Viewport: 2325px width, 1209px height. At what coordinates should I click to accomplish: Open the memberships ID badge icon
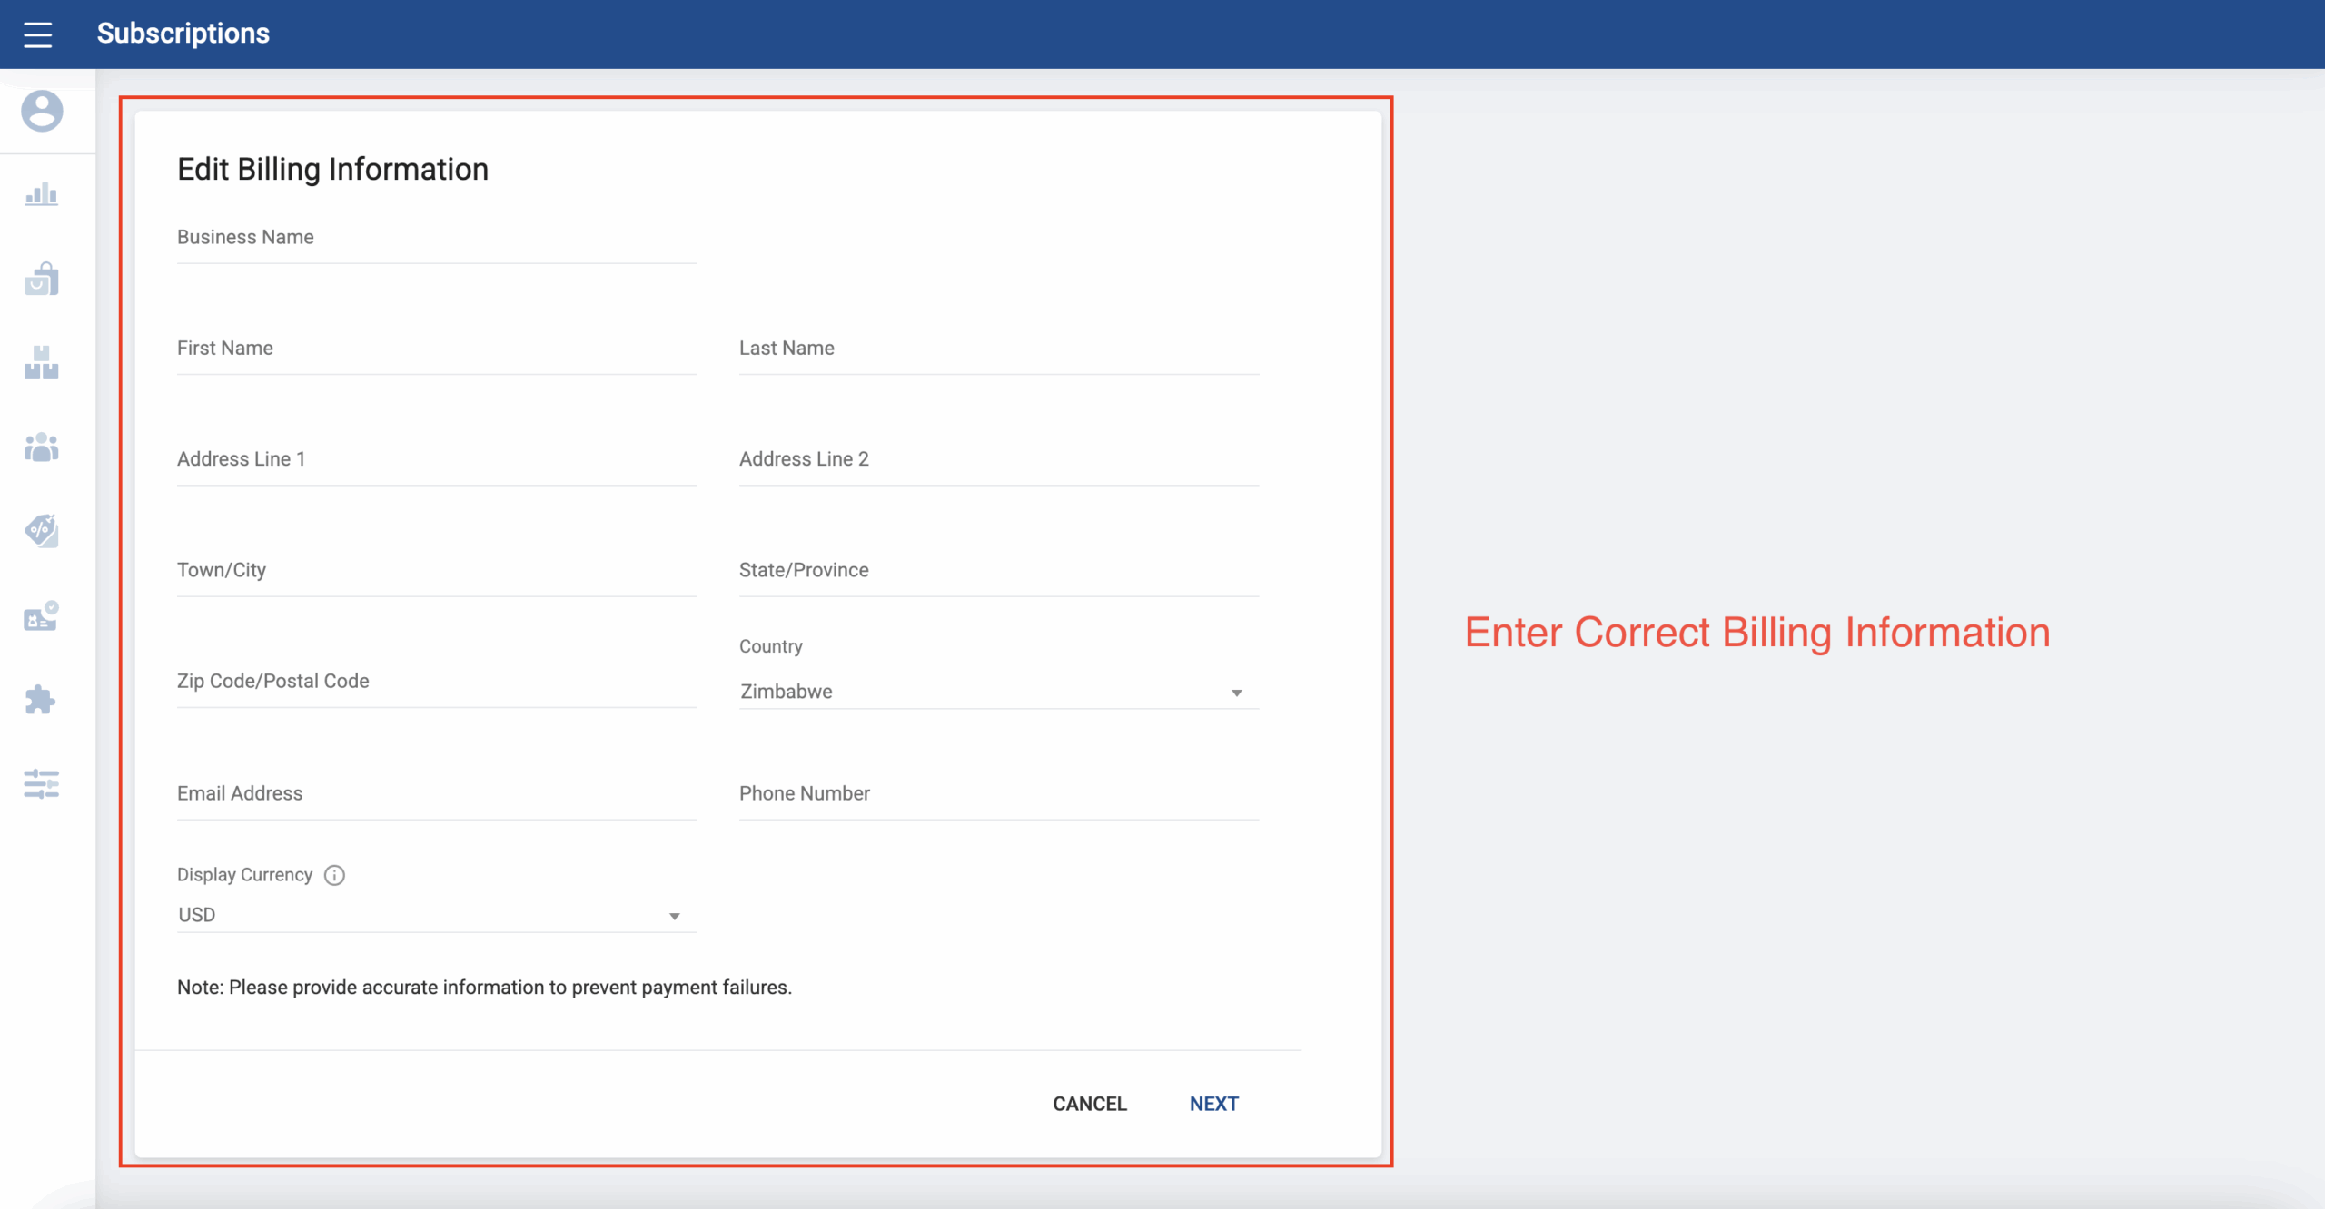(41, 616)
